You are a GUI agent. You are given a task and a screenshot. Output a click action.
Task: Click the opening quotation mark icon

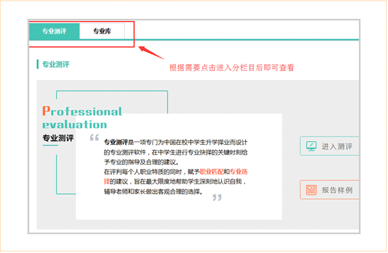[94, 138]
